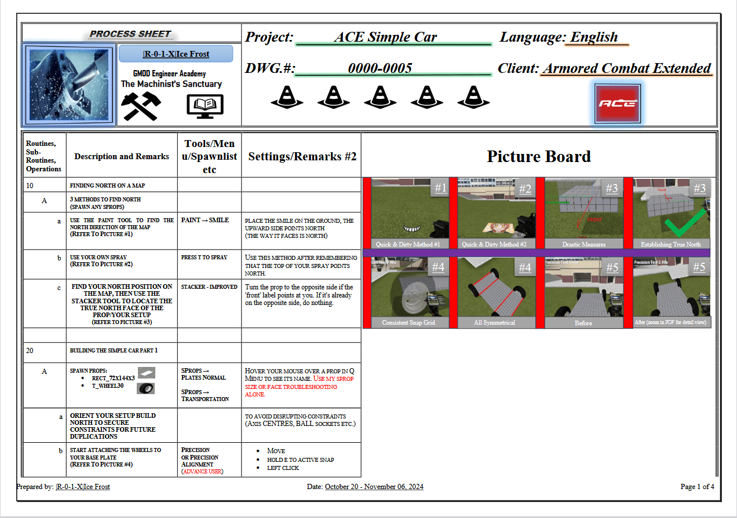Click the RECT_72X144X3 plate prop icon
Screen dimensions: 737x518
[x=146, y=373]
